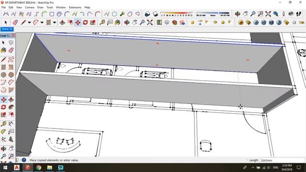Screen dimensions: 306x172
Task: Adjust the month shadow slider J-D
Action: coord(176,14)
